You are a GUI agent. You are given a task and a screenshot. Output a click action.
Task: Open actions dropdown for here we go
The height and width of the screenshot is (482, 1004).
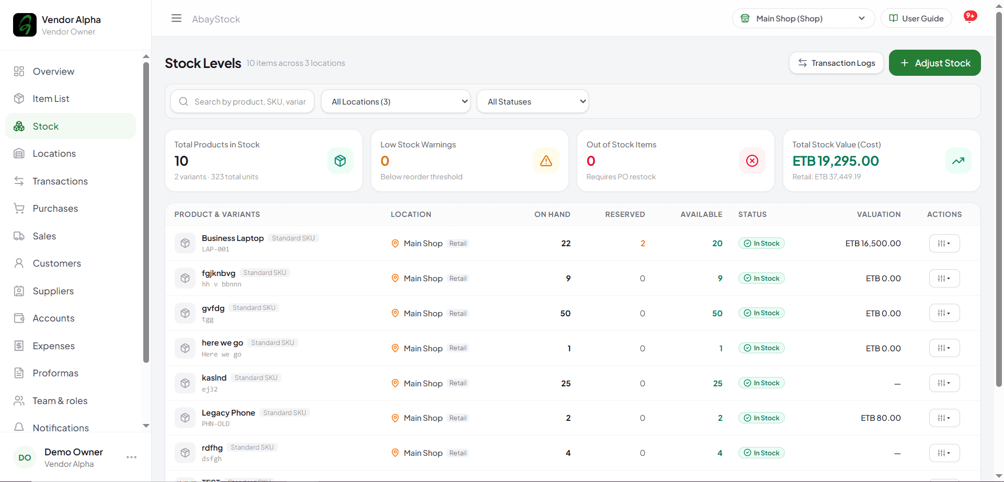click(x=944, y=348)
